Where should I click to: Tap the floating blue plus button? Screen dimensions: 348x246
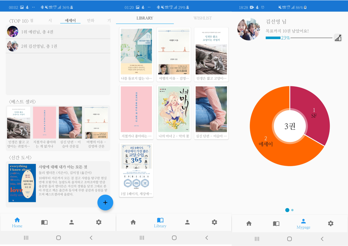tap(105, 202)
